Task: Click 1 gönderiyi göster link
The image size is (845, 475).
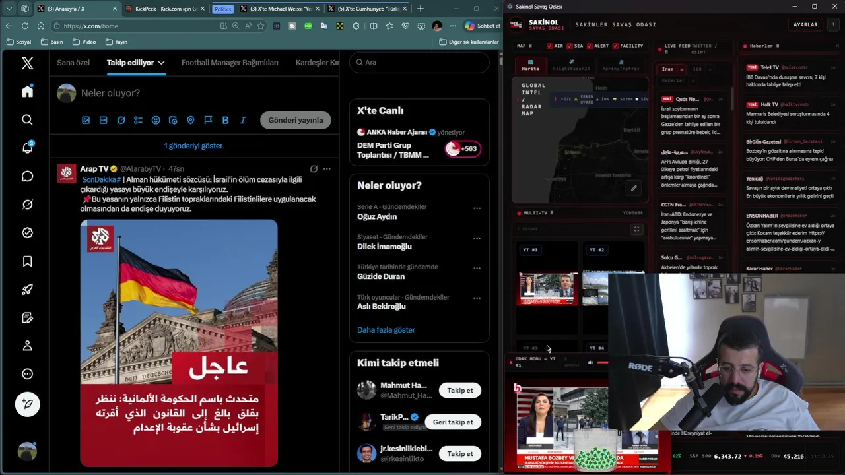Action: [x=193, y=146]
